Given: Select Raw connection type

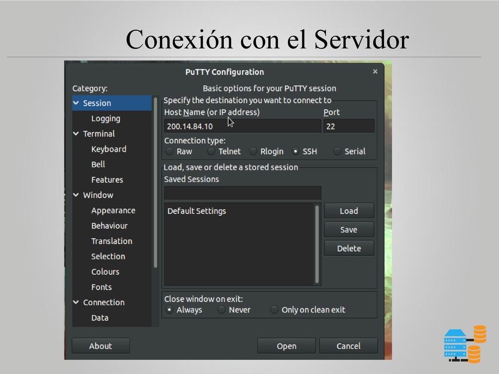Looking at the screenshot, I should pos(169,151).
